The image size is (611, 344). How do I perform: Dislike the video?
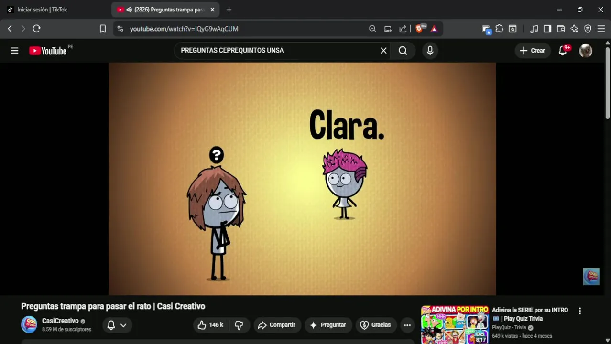click(x=239, y=325)
